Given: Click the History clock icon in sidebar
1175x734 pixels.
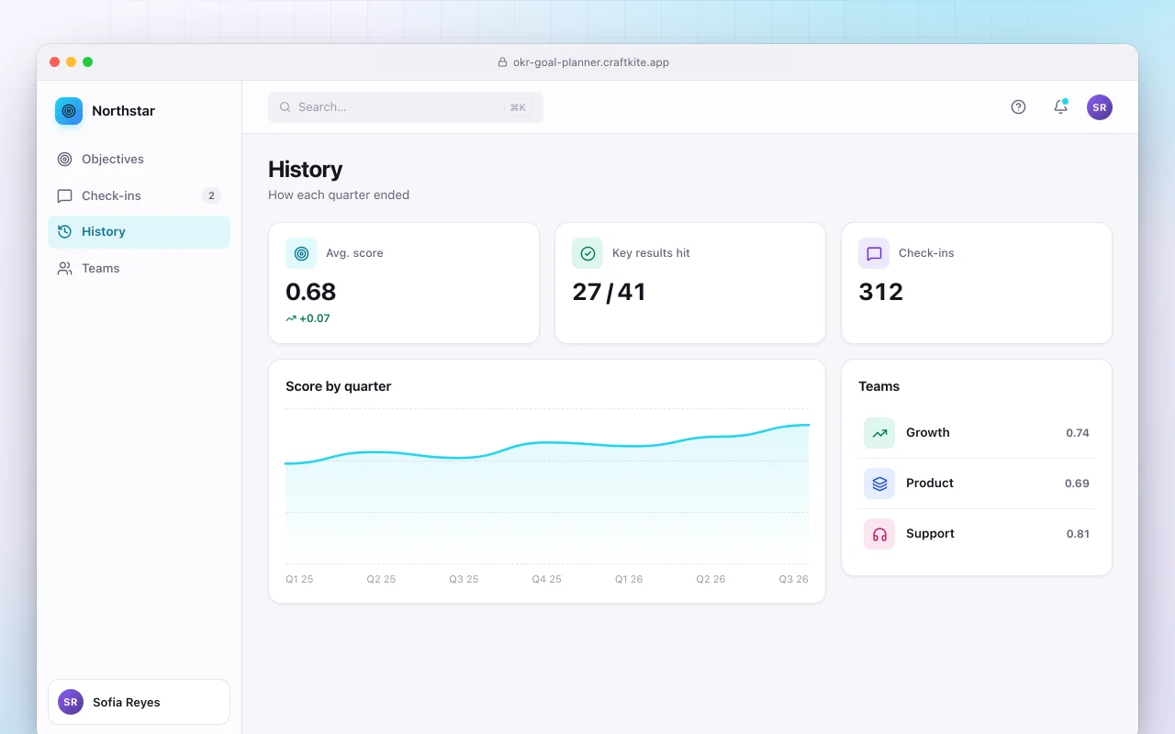Looking at the screenshot, I should [64, 231].
